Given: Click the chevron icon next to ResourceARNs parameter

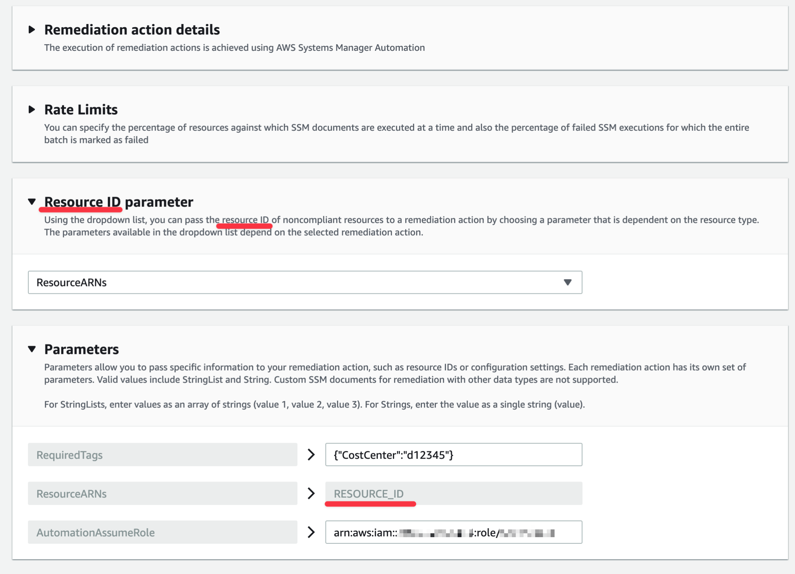Looking at the screenshot, I should [x=311, y=493].
